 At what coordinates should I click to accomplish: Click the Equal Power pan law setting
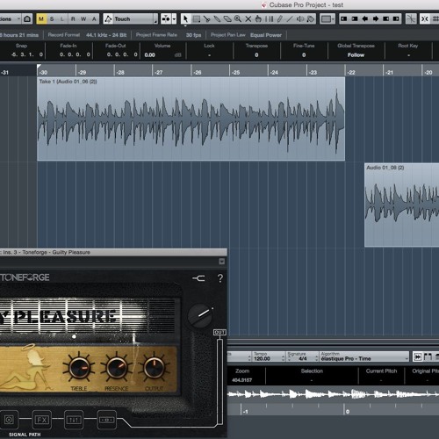[266, 35]
